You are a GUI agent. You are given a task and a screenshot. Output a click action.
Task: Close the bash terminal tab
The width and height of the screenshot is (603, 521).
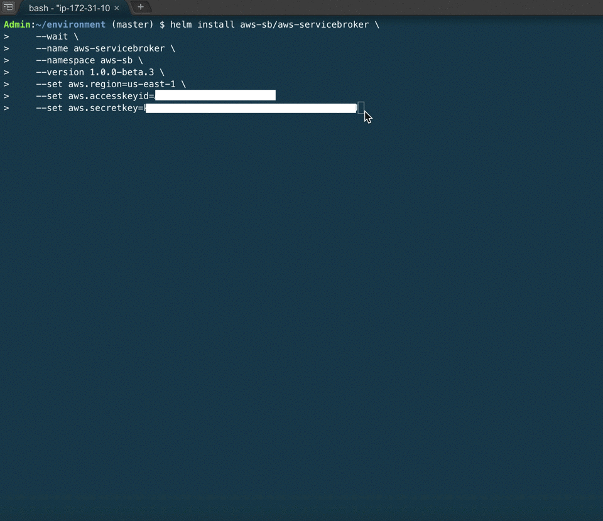pyautogui.click(x=116, y=8)
